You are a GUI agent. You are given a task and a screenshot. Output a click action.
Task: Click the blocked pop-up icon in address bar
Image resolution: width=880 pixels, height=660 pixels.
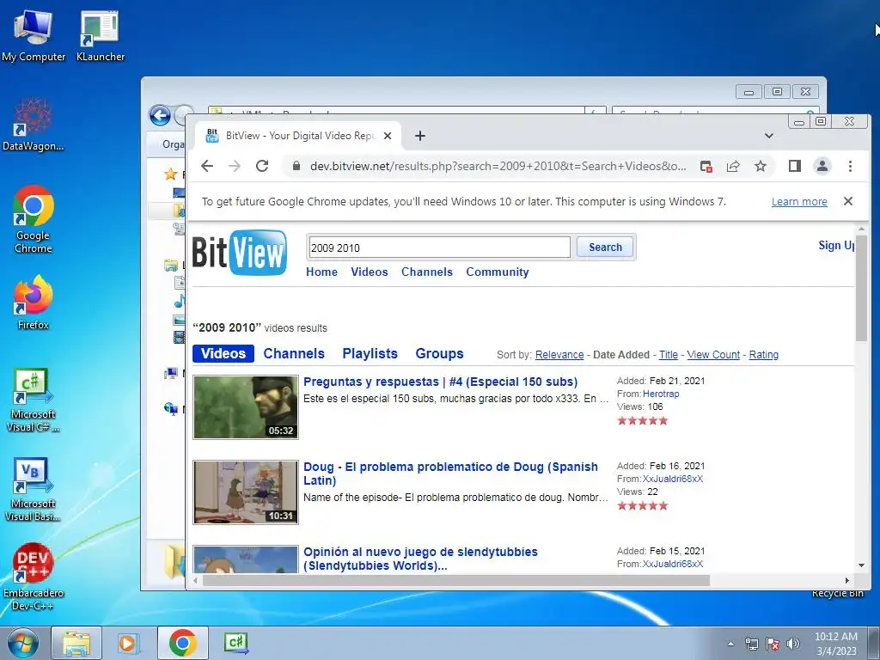point(706,166)
